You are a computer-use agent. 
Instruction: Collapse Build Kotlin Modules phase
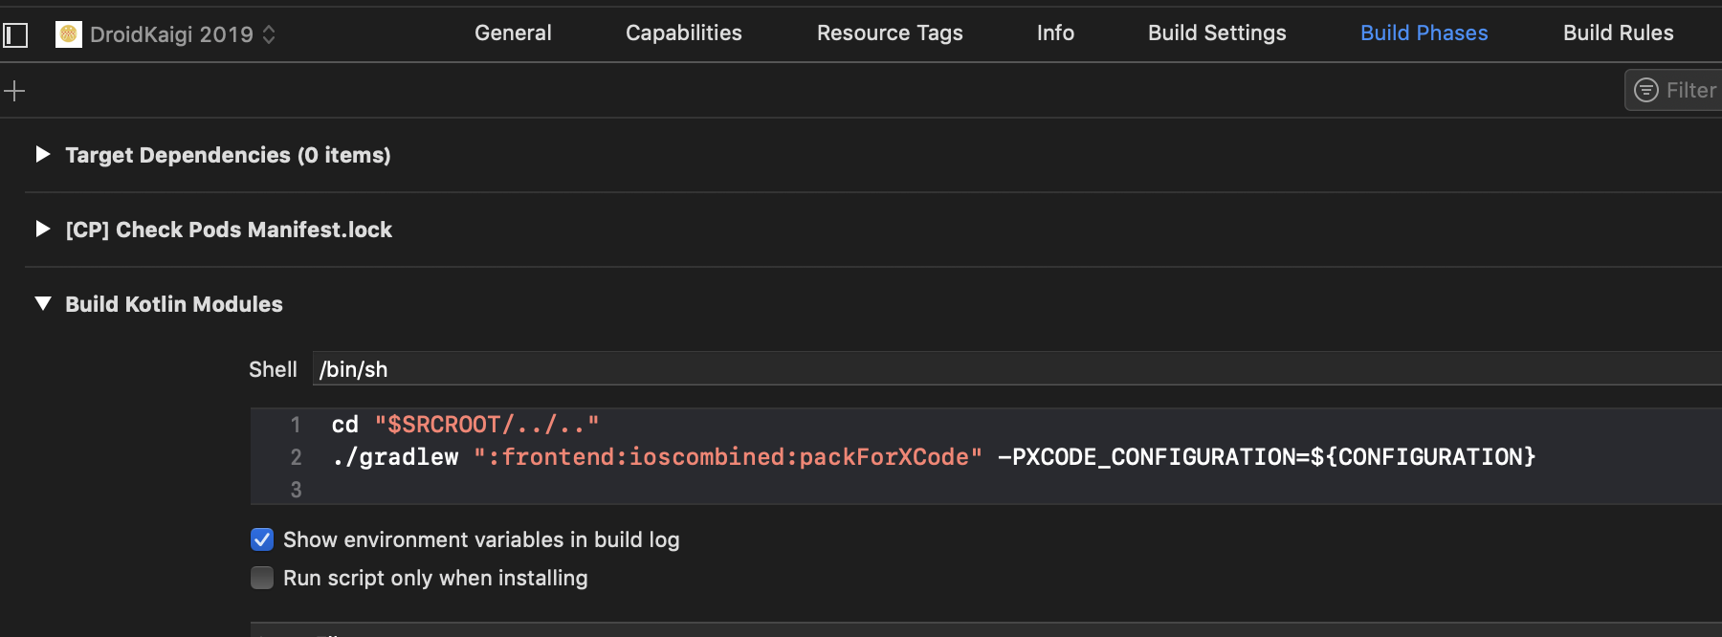point(42,303)
